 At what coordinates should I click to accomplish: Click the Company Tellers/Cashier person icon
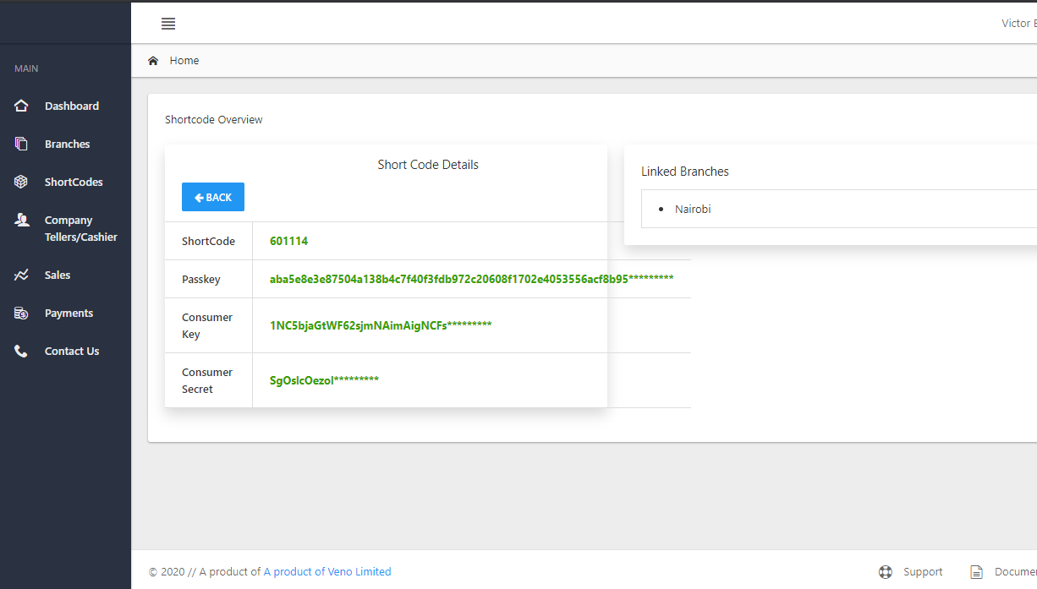(x=21, y=220)
